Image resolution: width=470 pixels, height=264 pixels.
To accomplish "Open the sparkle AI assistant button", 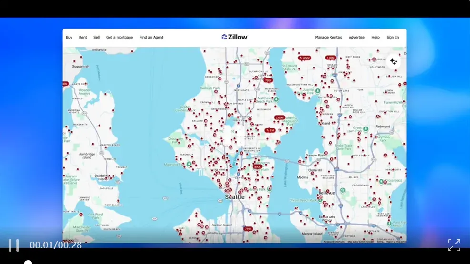I will pos(393,61).
